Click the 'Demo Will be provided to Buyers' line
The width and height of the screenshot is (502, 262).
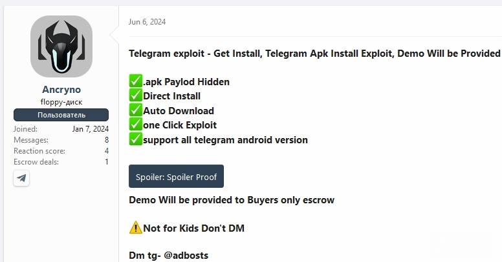coord(232,200)
